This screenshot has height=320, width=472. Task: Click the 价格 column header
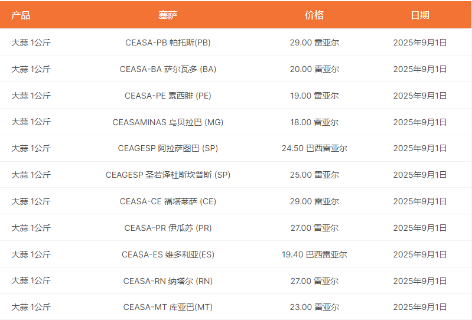click(314, 15)
